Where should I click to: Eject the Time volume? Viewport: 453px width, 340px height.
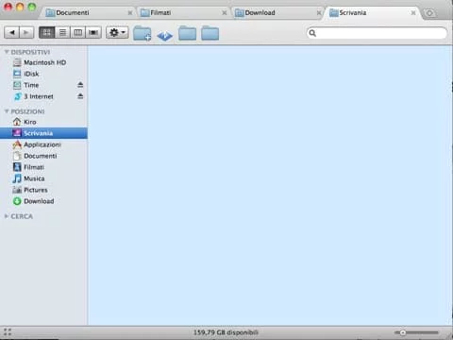80,85
